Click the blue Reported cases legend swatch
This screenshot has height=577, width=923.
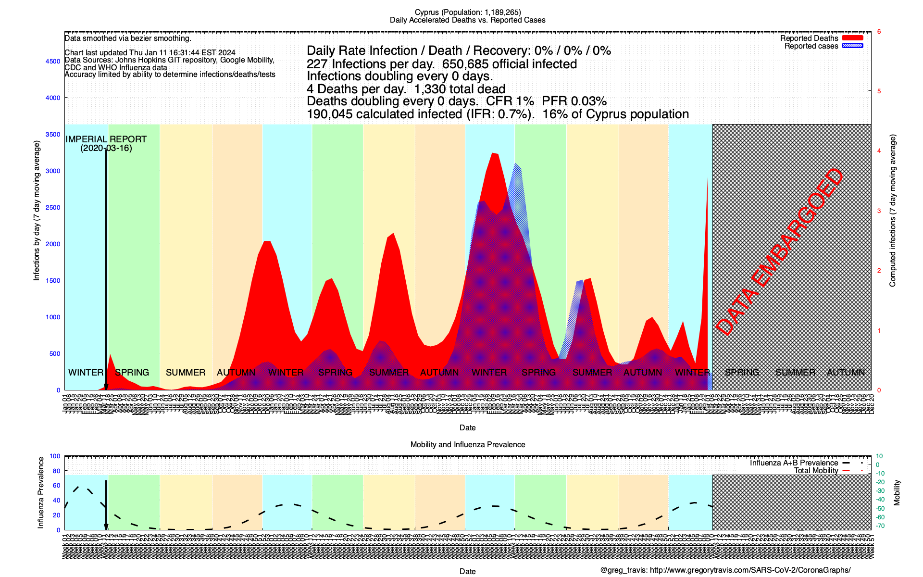[852, 46]
